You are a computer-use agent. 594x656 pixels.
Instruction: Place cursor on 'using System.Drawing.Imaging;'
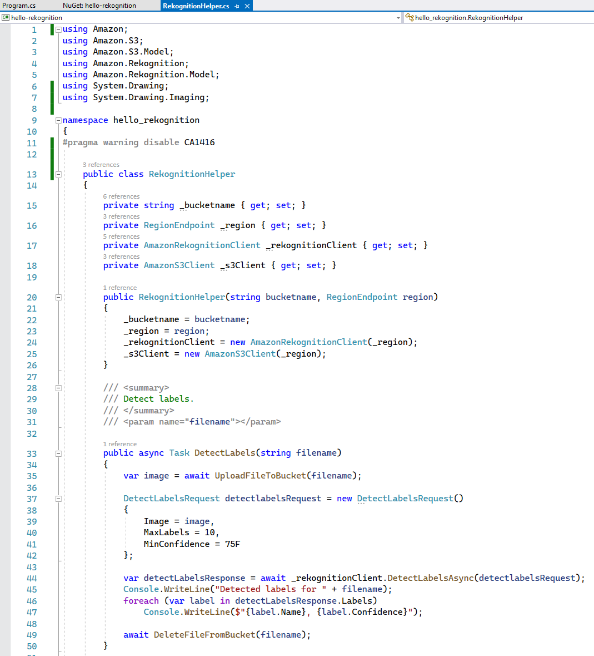[x=136, y=97]
